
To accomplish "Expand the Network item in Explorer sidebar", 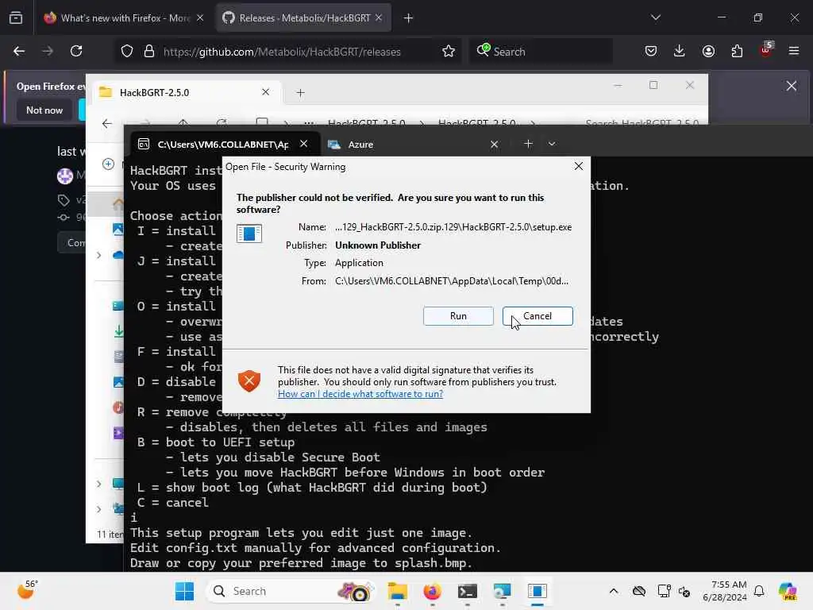I will coord(98,509).
